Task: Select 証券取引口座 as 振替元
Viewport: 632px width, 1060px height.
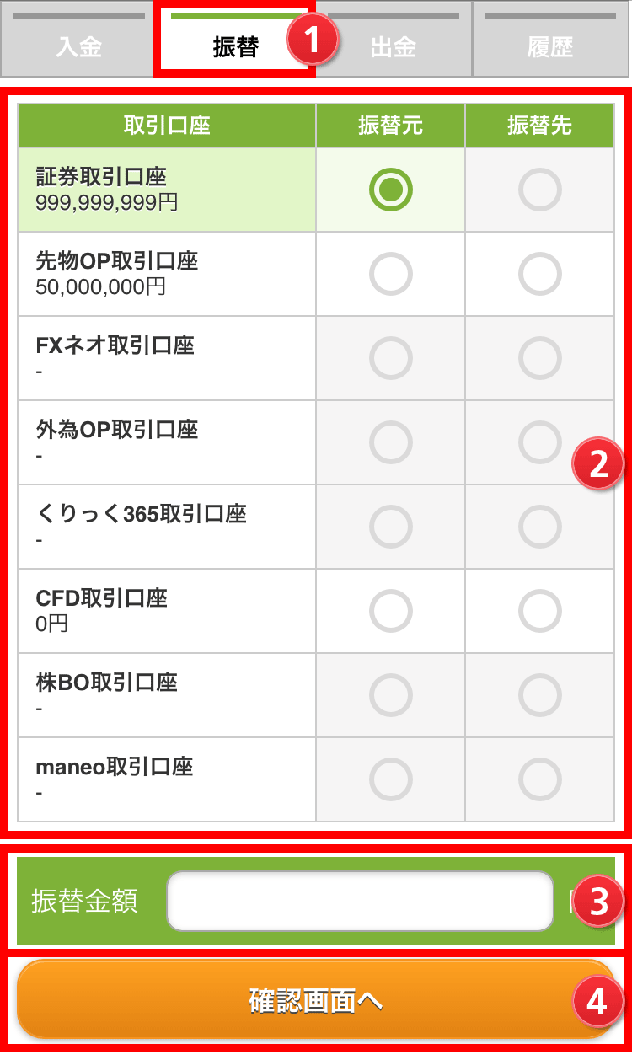Action: pyautogui.click(x=391, y=190)
